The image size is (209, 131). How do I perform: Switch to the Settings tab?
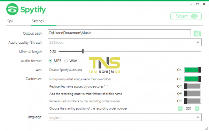(x=38, y=21)
